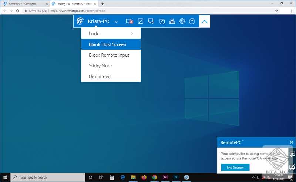296x182 pixels.
Task: Open chat icon on RemotePC notification panel
Action: point(292,154)
